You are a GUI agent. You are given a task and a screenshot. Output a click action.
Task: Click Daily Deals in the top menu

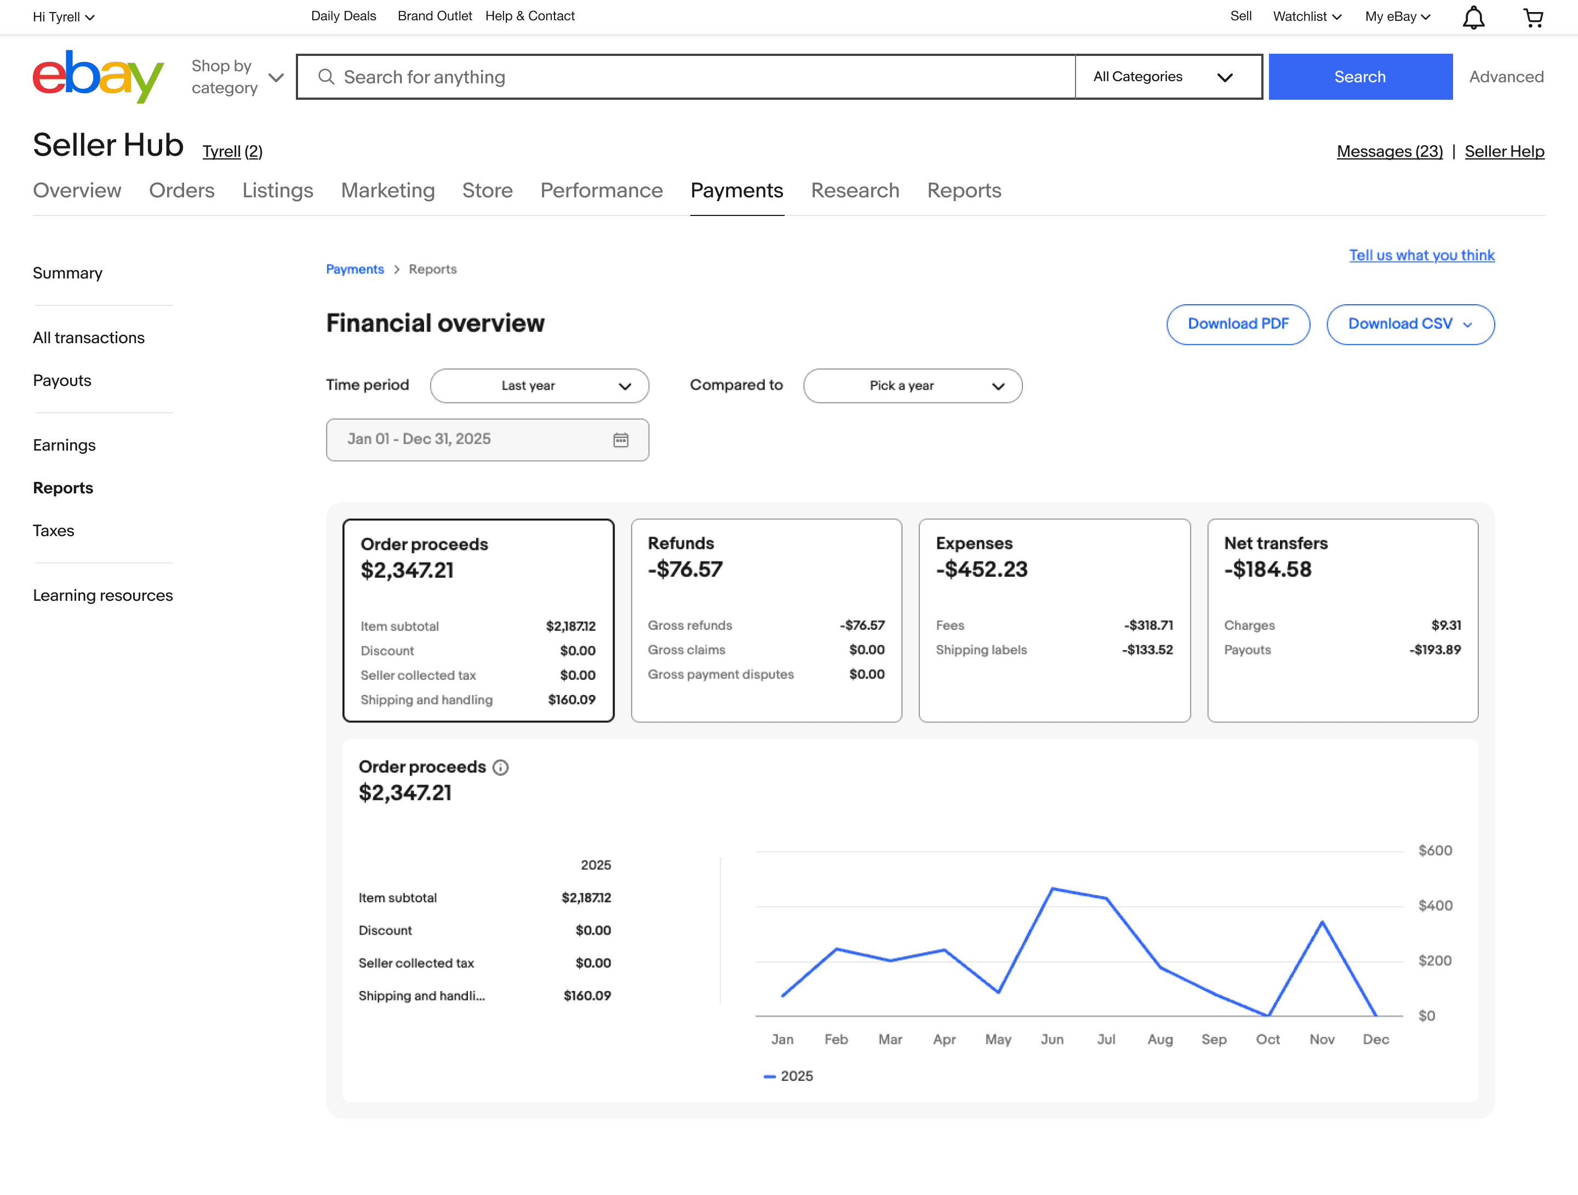pos(343,16)
